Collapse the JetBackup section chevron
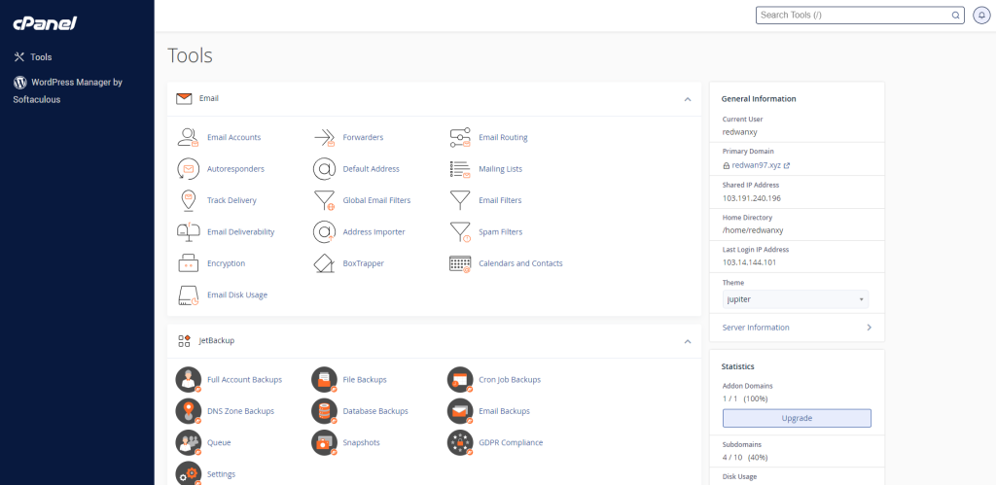This screenshot has width=996, height=485. pyautogui.click(x=688, y=341)
